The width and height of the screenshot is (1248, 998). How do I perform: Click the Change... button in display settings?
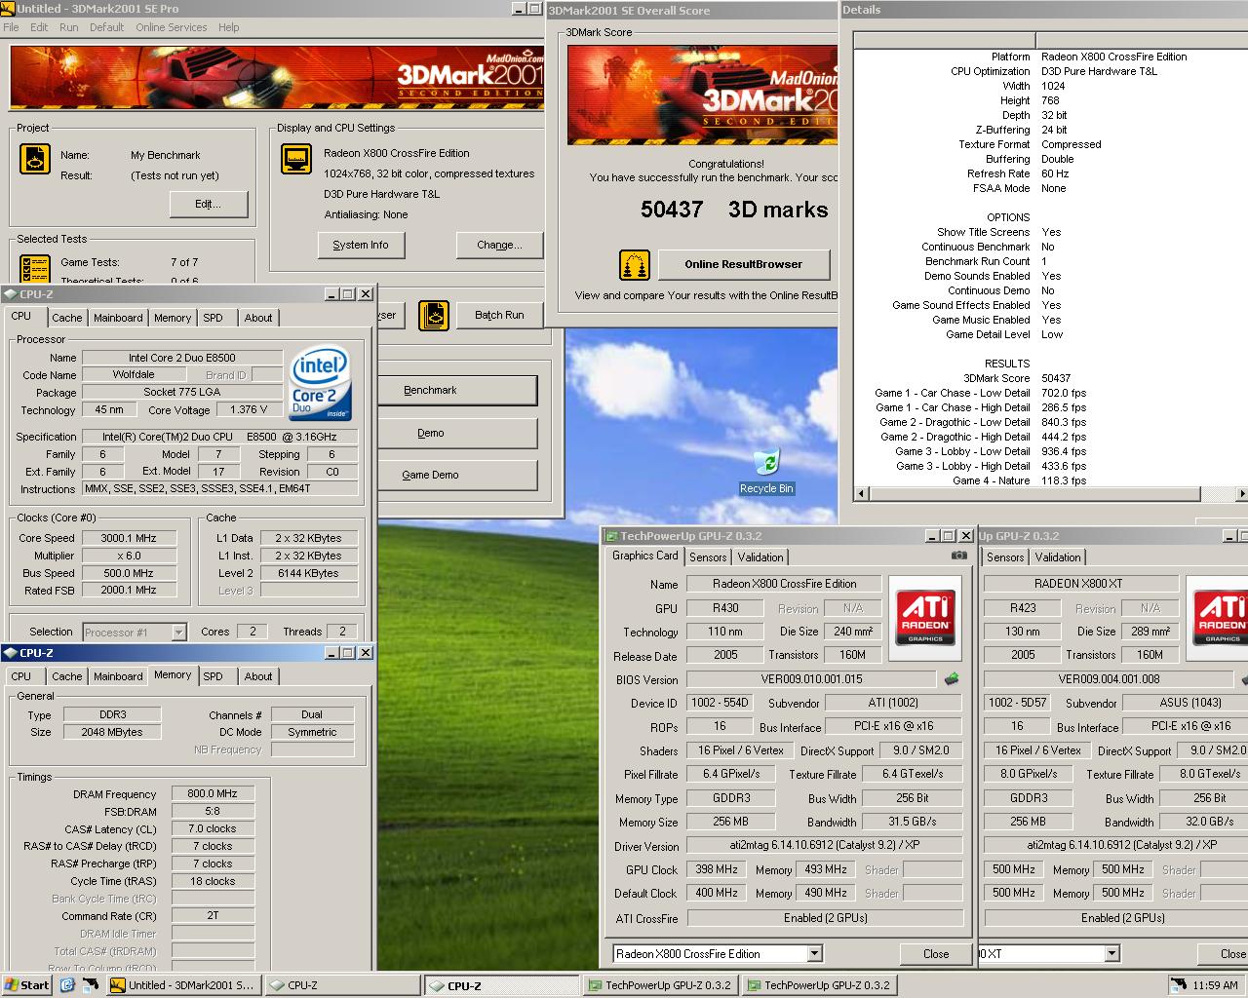[499, 245]
